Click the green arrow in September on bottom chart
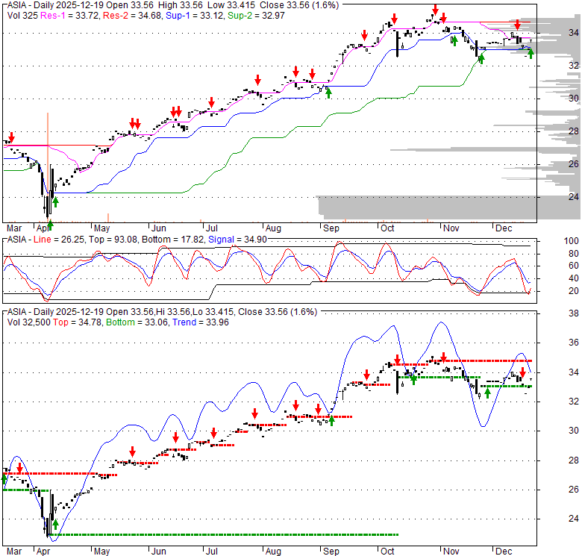Image resolution: width=582 pixels, height=556 pixels. (331, 420)
